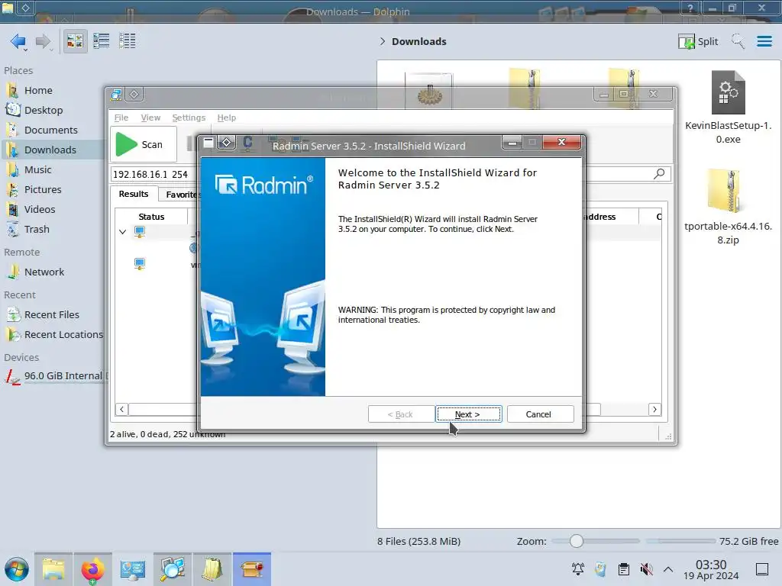Click the IP range field showing 192.168.16.1
The height and width of the screenshot is (586, 782).
150,175
